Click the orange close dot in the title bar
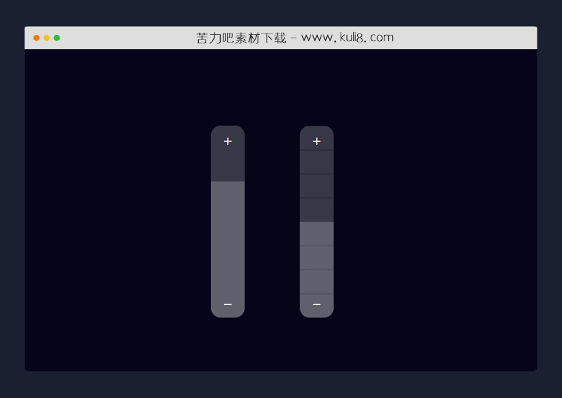This screenshot has height=398, width=562. (x=36, y=38)
